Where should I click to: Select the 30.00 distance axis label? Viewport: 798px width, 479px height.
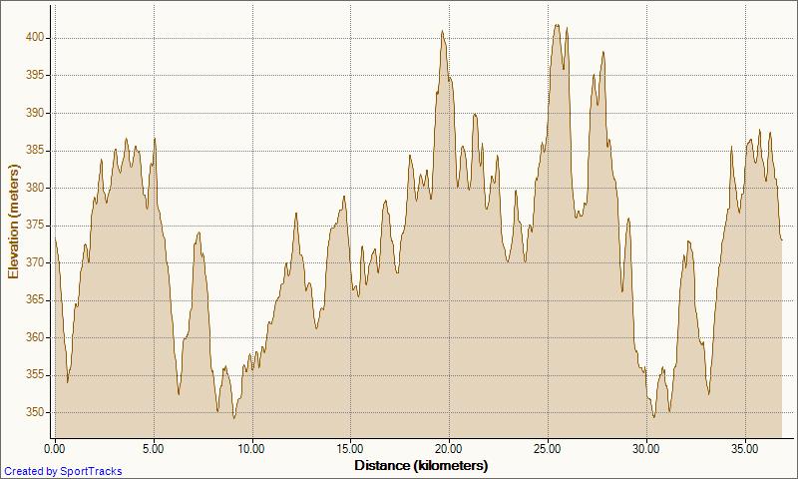[x=646, y=449]
